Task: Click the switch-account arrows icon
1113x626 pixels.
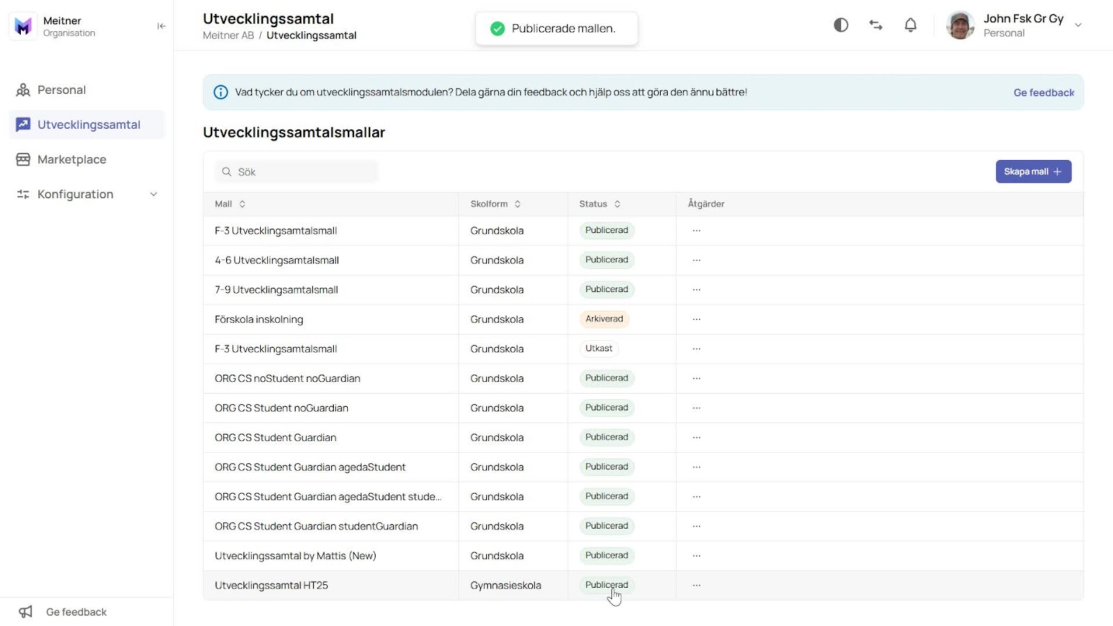Action: (876, 25)
